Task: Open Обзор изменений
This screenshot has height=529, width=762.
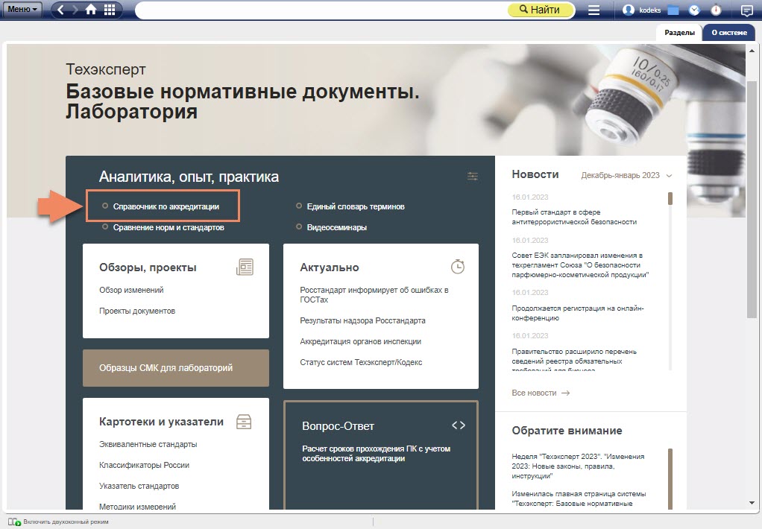Action: coord(131,290)
